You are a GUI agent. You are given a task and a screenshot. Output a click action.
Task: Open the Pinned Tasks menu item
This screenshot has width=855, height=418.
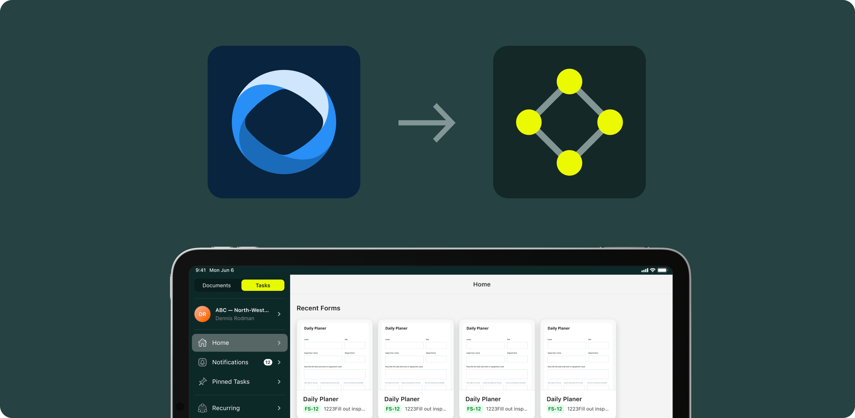[231, 382]
